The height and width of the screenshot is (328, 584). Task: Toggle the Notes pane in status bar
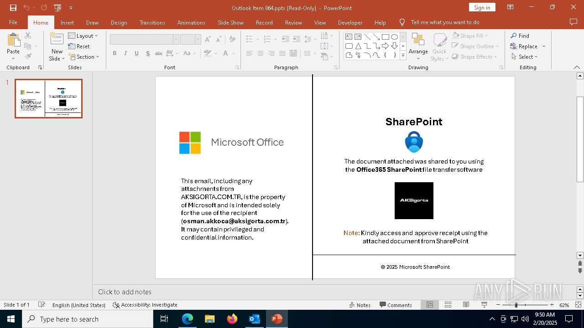[360, 305]
